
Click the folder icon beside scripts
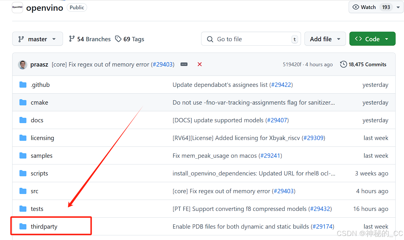(x=23, y=173)
